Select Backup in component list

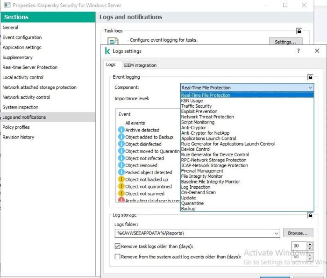click(x=247, y=209)
